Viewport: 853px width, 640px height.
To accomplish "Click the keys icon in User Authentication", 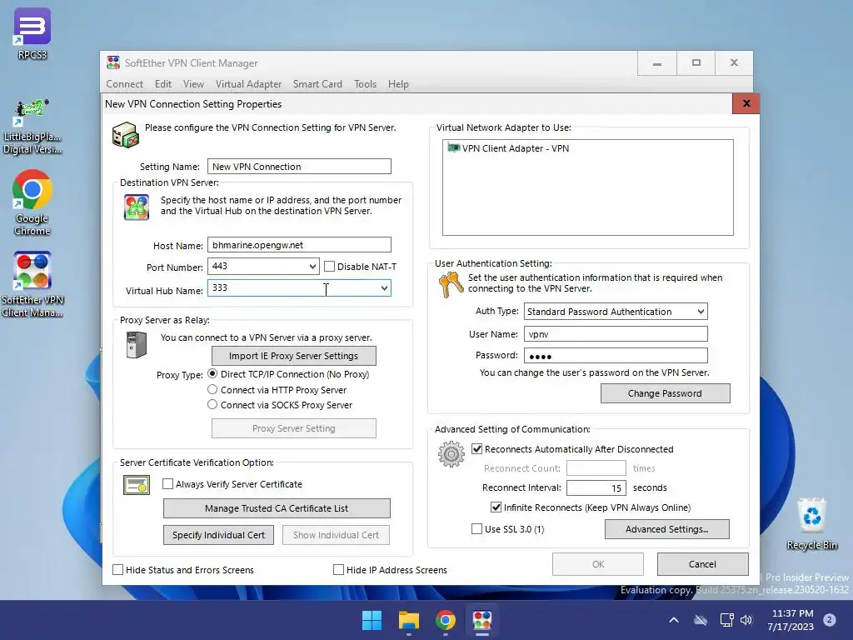I will (x=451, y=285).
